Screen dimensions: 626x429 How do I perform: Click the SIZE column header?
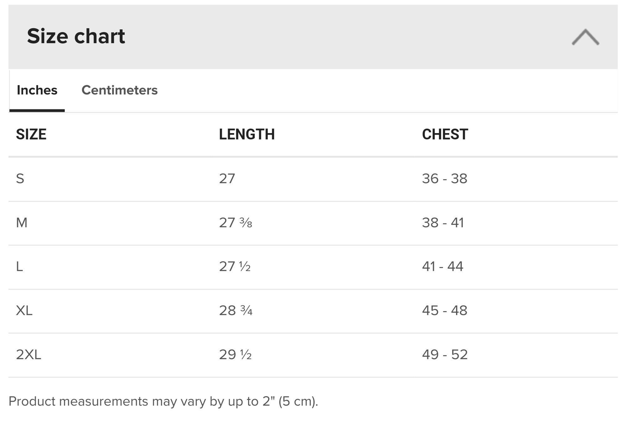point(31,134)
